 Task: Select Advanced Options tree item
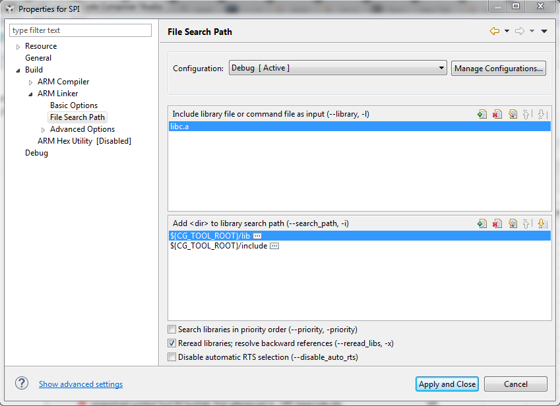82,129
